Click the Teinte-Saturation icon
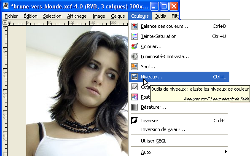The height and width of the screenshot is (156, 250). (134, 36)
